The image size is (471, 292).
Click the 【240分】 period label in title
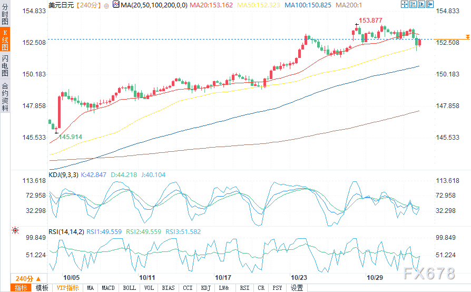pyautogui.click(x=87, y=5)
